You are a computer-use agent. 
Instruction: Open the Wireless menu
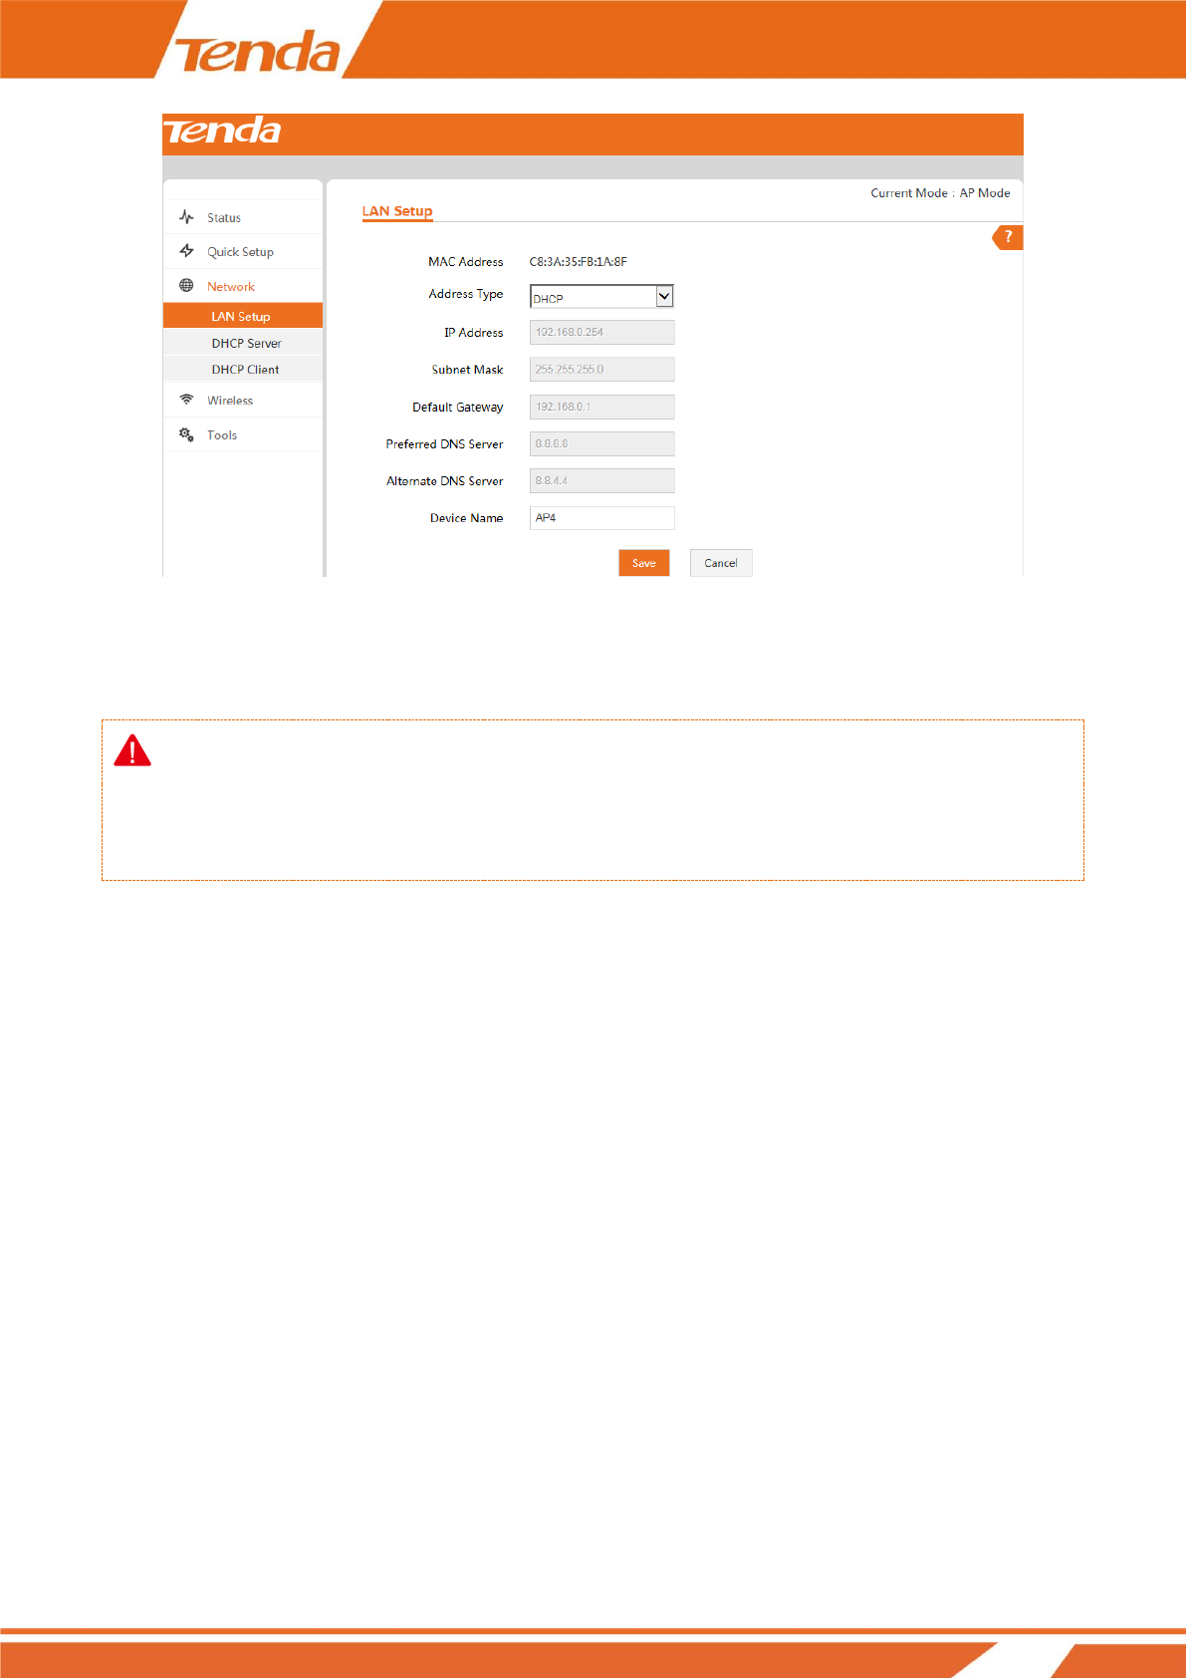click(243, 400)
